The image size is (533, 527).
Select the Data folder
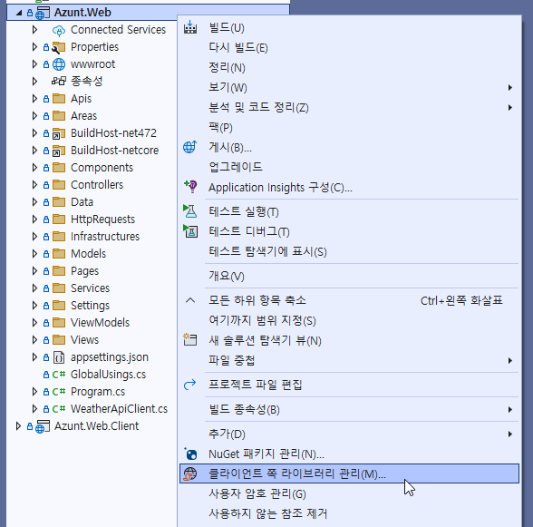82,202
